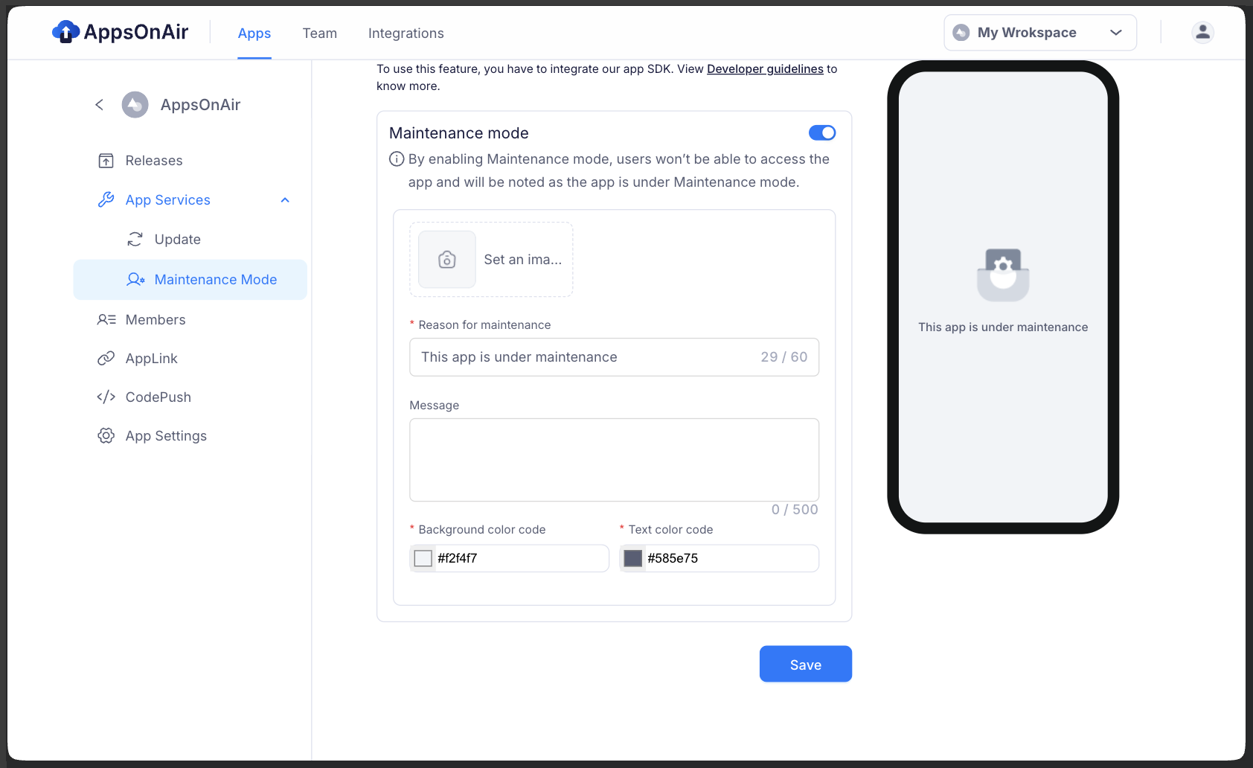The image size is (1253, 768).
Task: Click the Update refresh icon
Action: pos(135,239)
